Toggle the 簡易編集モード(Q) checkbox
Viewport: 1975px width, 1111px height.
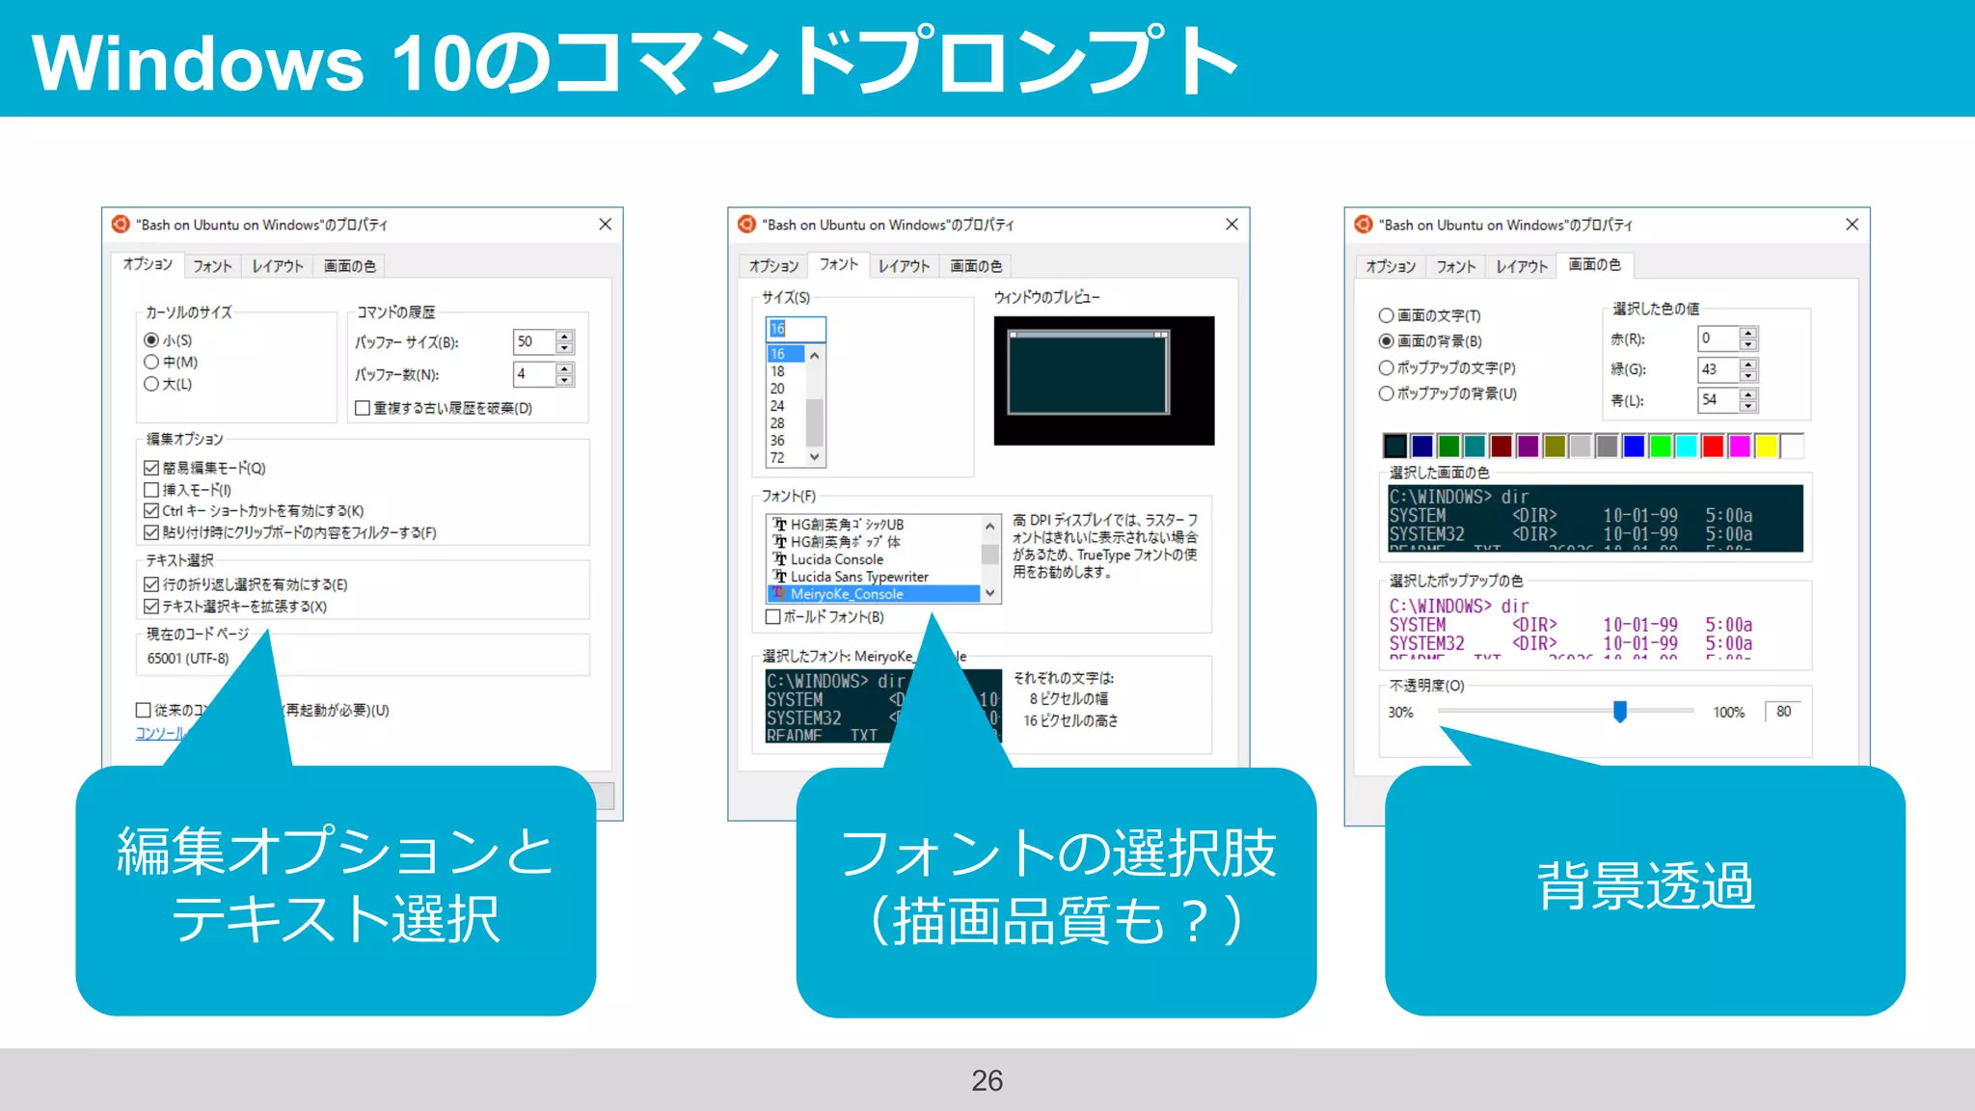coord(151,468)
